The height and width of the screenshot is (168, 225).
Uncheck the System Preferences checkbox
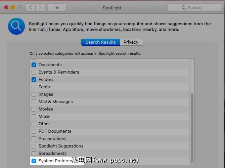point(34,161)
